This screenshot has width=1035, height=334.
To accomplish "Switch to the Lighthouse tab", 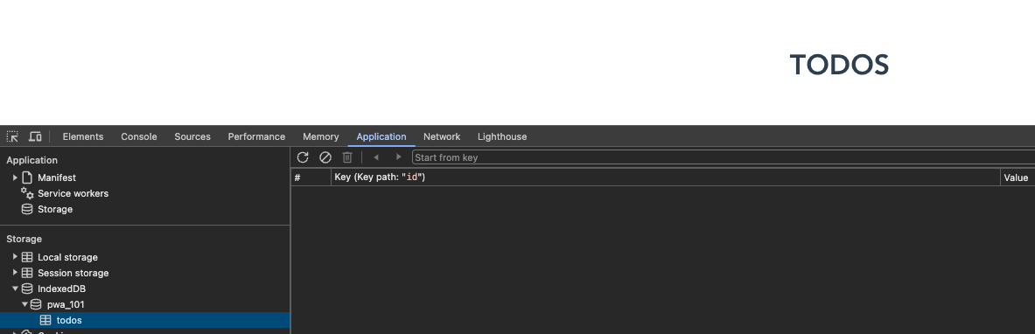I will click(502, 136).
